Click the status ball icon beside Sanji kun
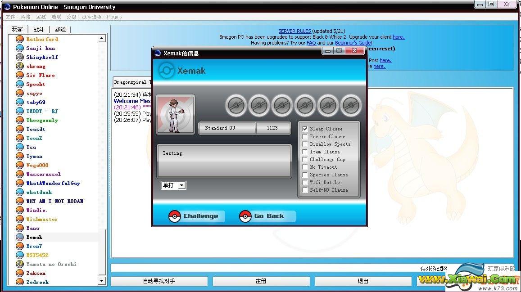 click(20, 48)
